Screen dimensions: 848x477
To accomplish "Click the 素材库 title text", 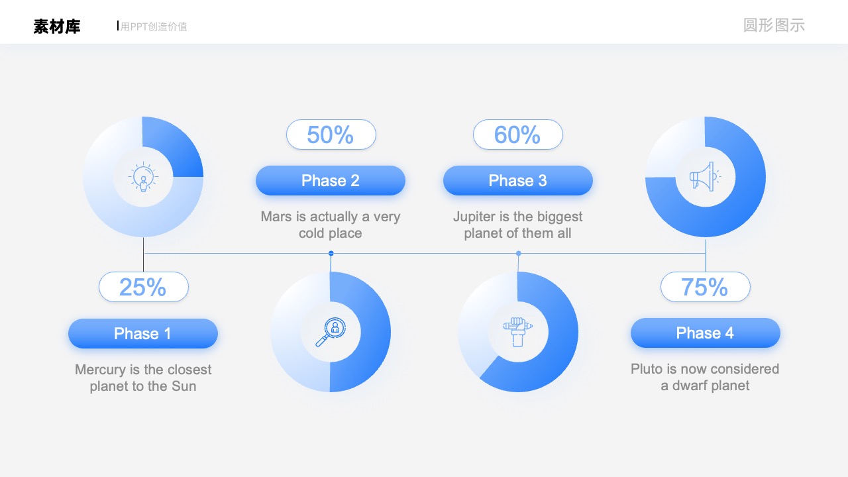I will 57,26.
